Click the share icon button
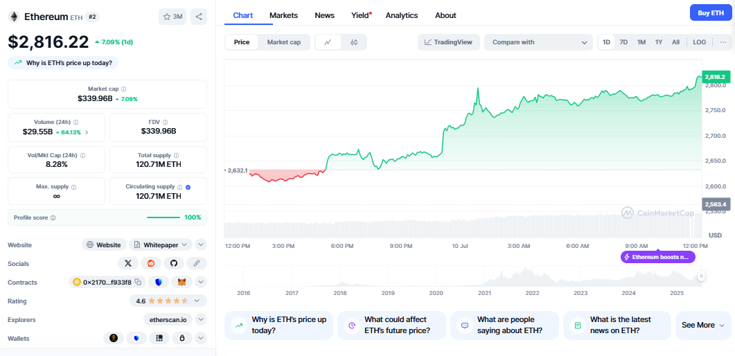The image size is (735, 356). click(x=199, y=17)
